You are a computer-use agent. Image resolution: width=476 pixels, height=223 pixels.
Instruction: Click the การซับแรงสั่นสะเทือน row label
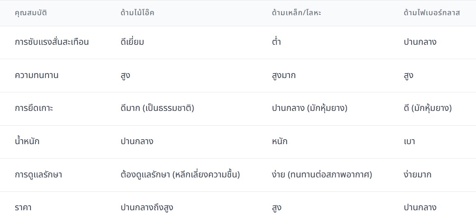52,42
